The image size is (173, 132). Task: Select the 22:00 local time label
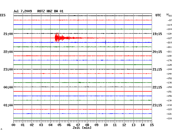(8, 52)
